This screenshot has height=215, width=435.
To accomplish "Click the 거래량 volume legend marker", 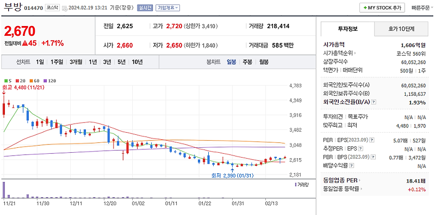I will [x=295, y=184].
